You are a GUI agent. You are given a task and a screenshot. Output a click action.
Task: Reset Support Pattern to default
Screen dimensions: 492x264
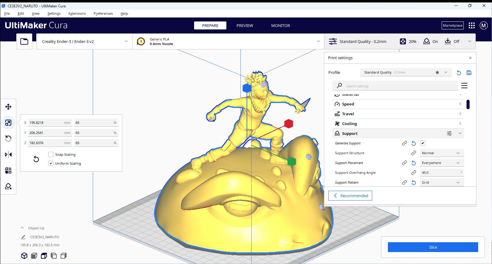pos(414,182)
